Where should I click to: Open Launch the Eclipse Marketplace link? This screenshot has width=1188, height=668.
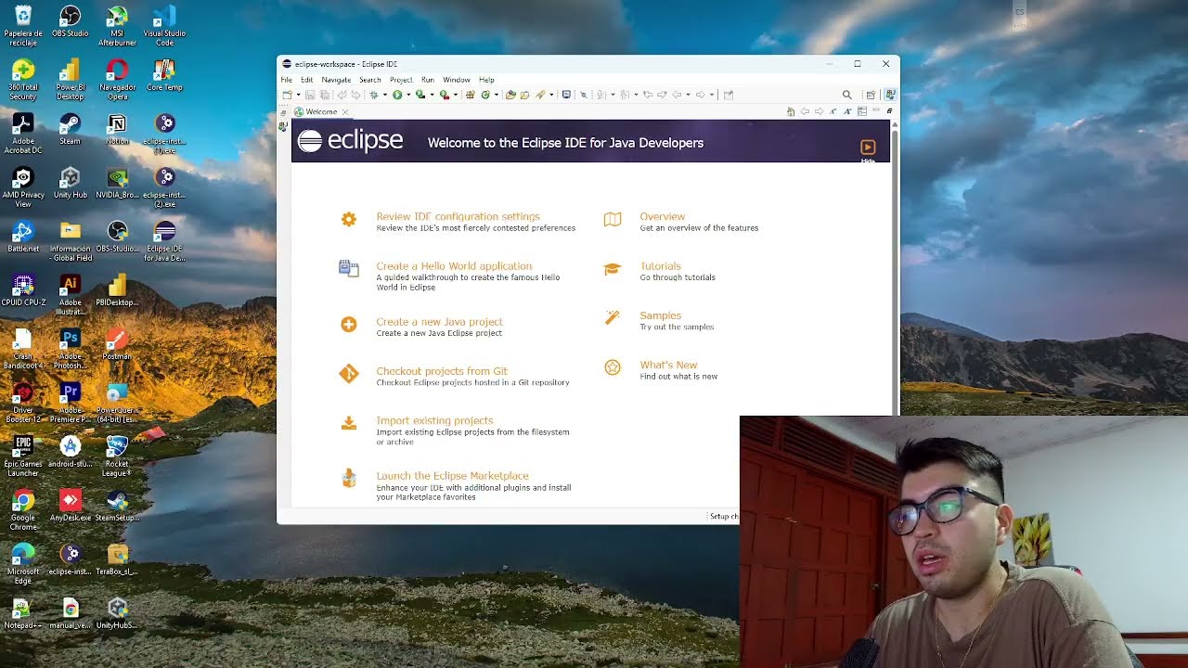coord(452,476)
